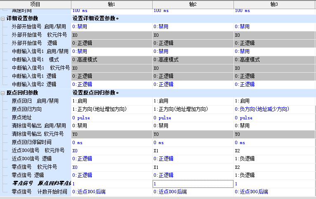The width and height of the screenshot is (316, 199).
Task: Click 清除信号输出 软元件号 Y0 for 轴1
Action: (112, 134)
